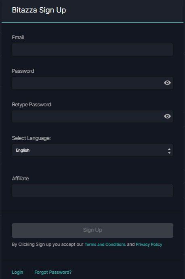Screen dimensions: 185x279
Task: Click the Select Language: label
Action: pos(31,138)
